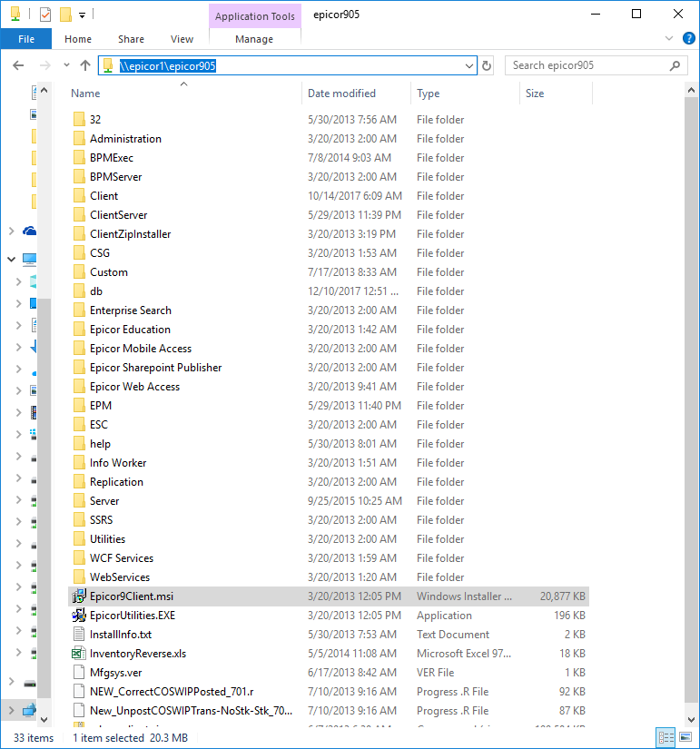The height and width of the screenshot is (749, 700).
Task: Go up one folder level
Action: point(85,65)
